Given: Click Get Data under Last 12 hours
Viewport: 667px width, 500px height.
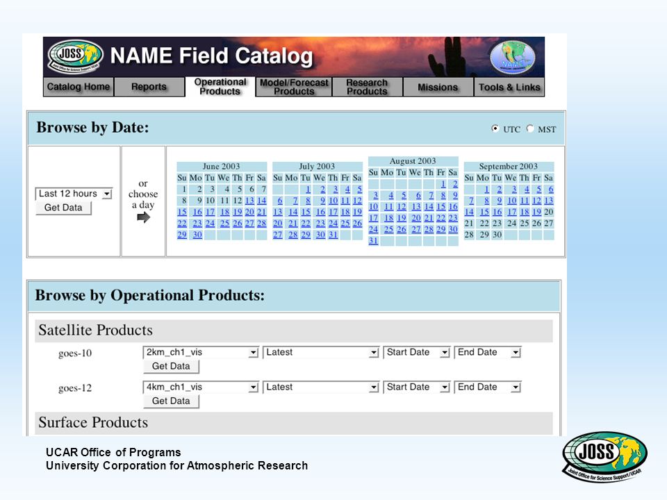Looking at the screenshot, I should point(63,208).
